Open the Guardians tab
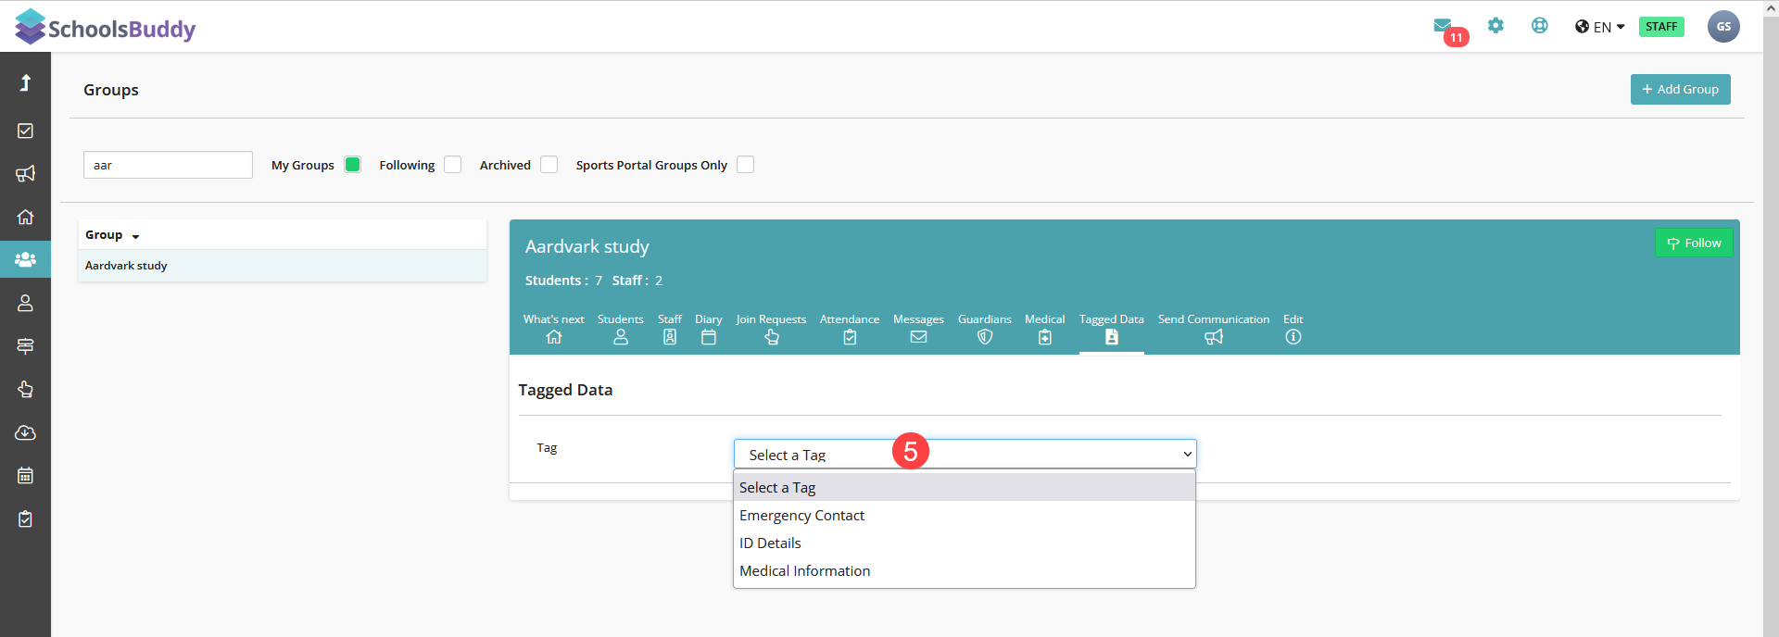The width and height of the screenshot is (1779, 637). click(x=984, y=328)
